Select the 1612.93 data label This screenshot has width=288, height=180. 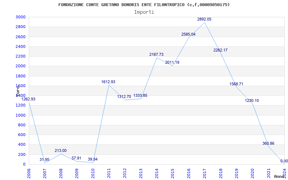tap(108, 82)
